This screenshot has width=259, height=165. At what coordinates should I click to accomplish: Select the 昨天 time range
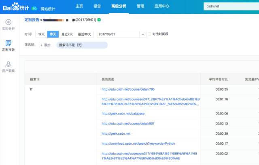[x=53, y=34]
